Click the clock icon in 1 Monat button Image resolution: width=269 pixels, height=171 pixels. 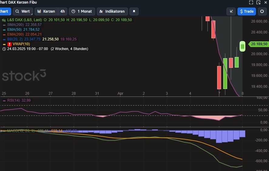[x=73, y=11]
